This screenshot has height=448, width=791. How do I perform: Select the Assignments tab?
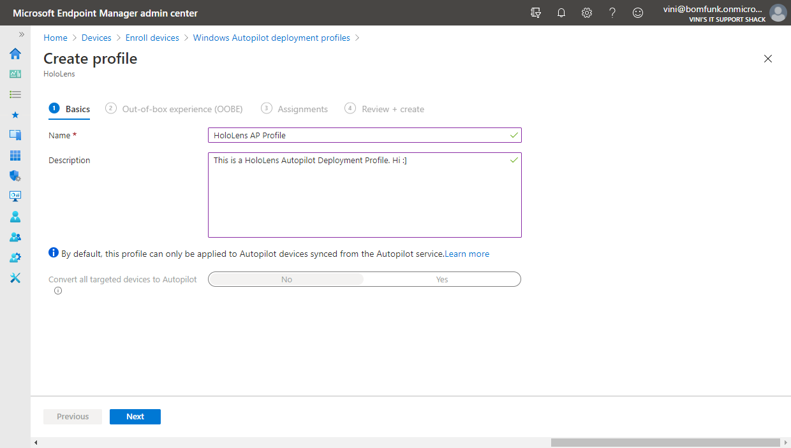coord(294,109)
